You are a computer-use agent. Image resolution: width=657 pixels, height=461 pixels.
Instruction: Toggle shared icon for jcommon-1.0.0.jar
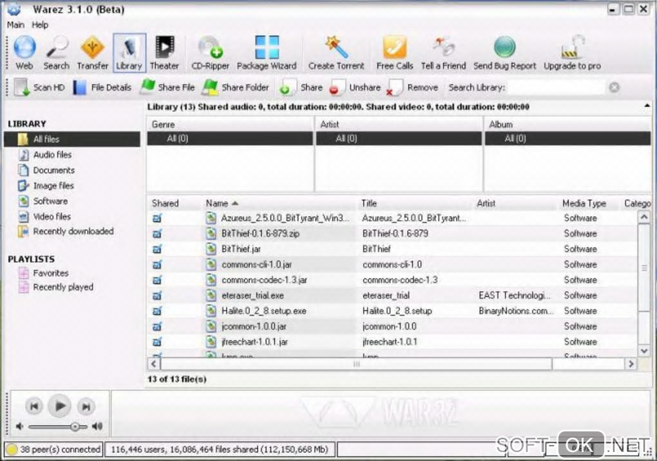click(x=157, y=326)
